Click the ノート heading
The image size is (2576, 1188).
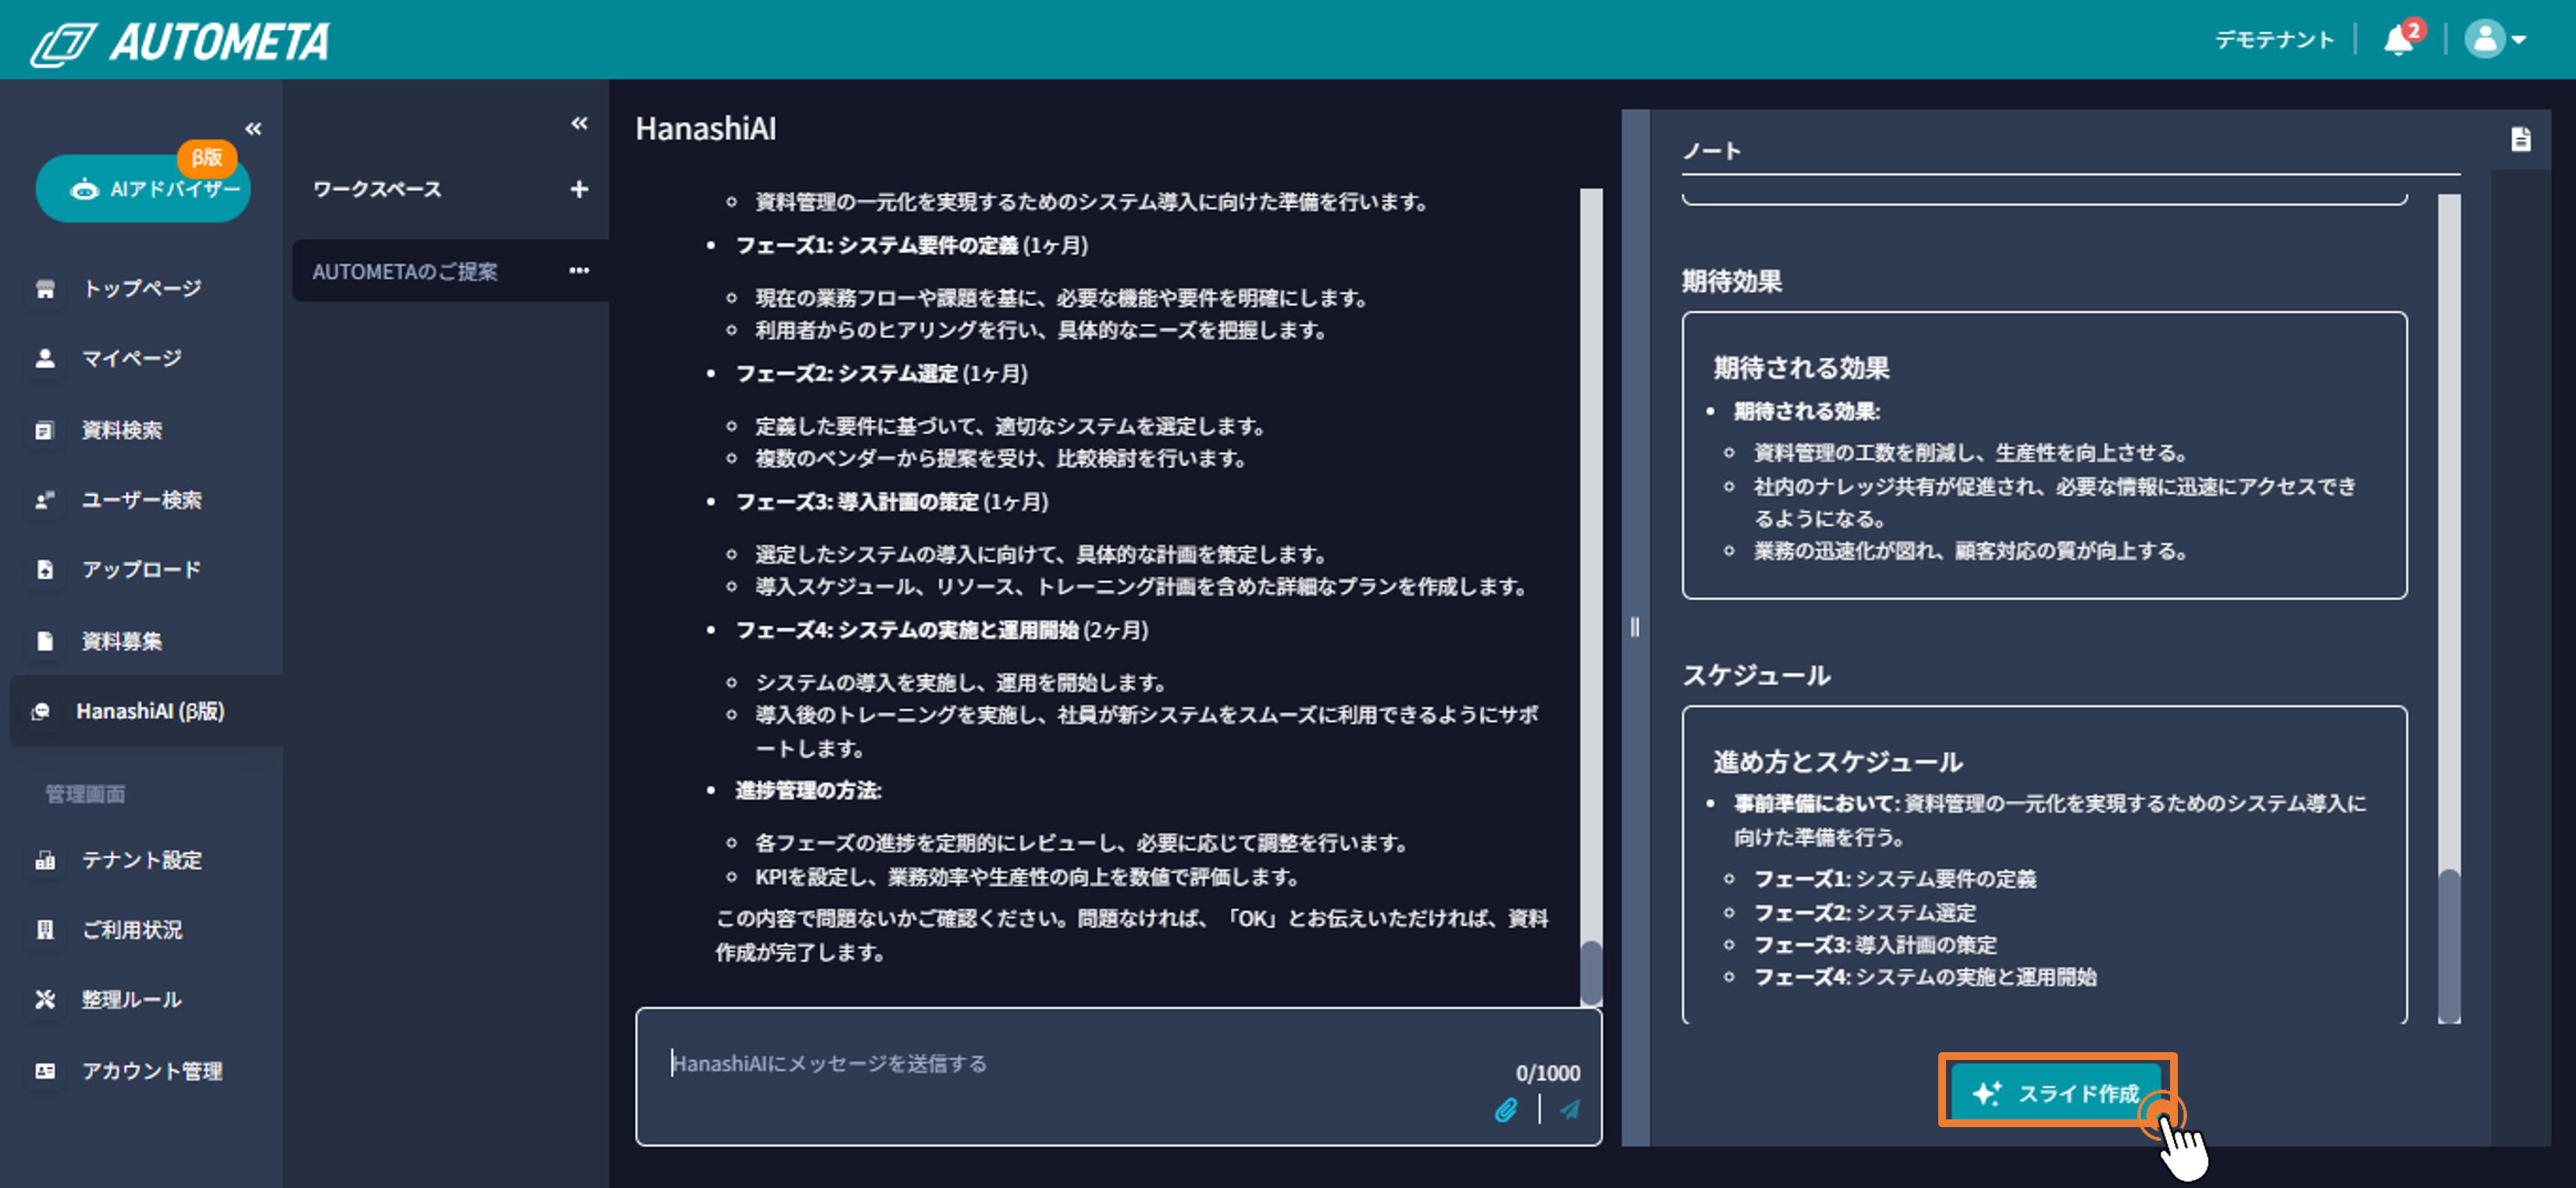tap(1712, 151)
